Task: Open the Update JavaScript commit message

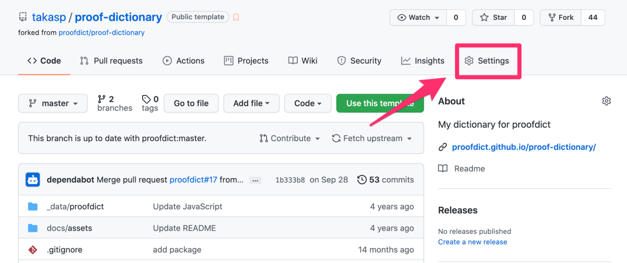Action: point(188,207)
